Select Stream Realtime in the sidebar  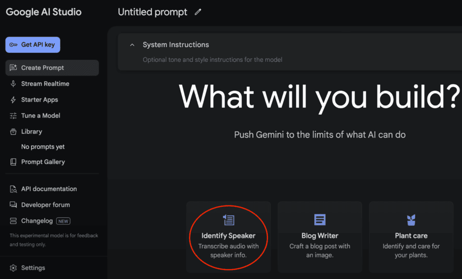coord(52,84)
